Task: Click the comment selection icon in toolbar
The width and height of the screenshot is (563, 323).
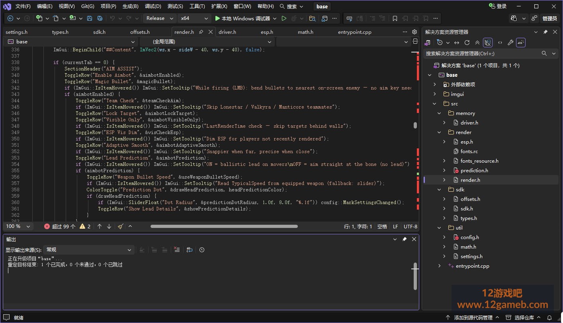Action: (373, 18)
